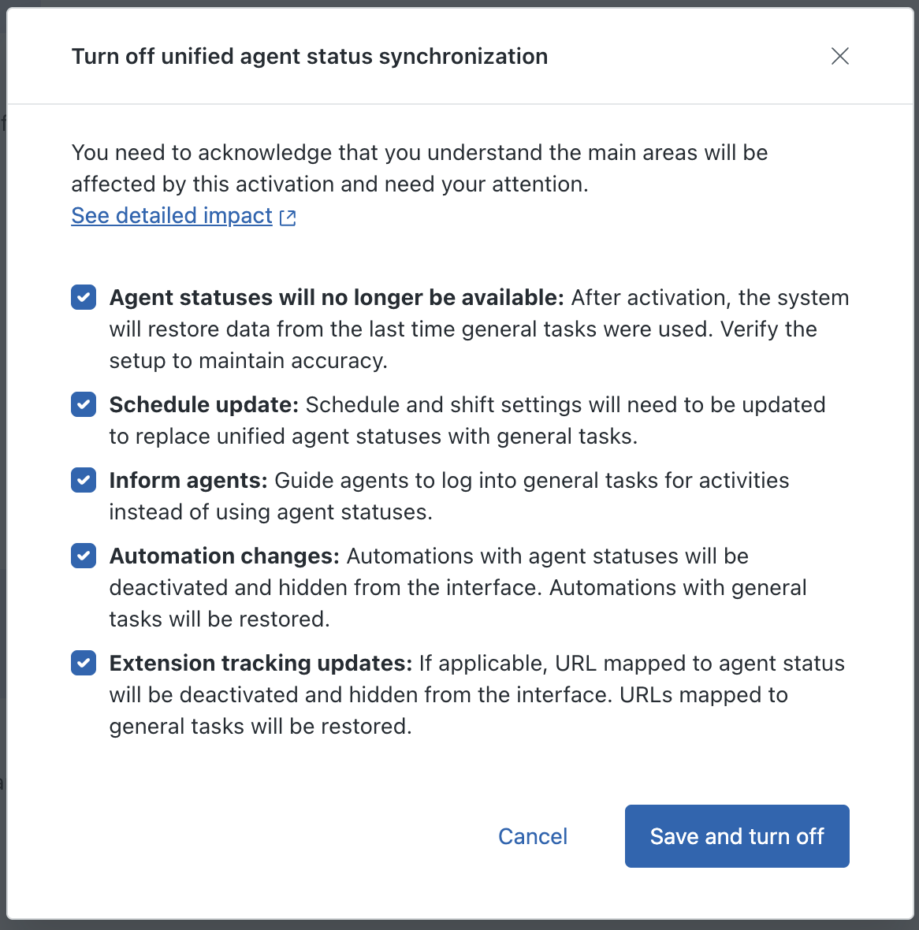
Task: Click the dialog title about unified agent status
Action: [x=310, y=57]
